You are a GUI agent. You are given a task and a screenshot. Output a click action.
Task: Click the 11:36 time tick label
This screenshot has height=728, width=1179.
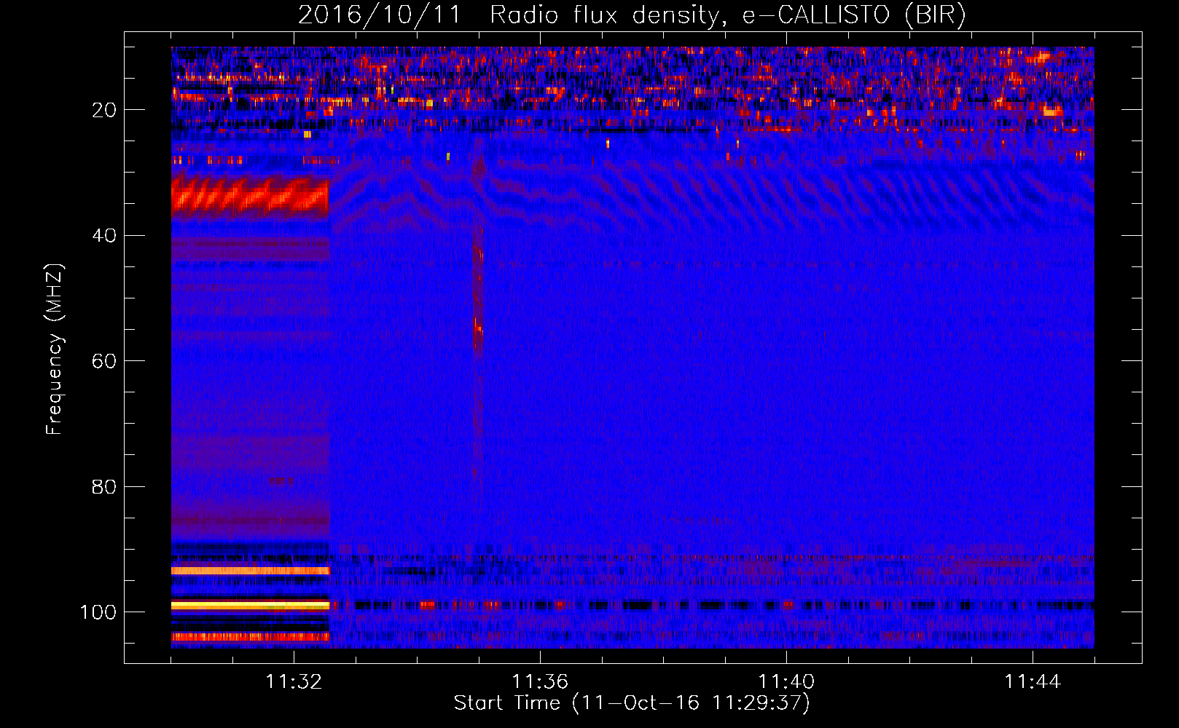pos(540,682)
